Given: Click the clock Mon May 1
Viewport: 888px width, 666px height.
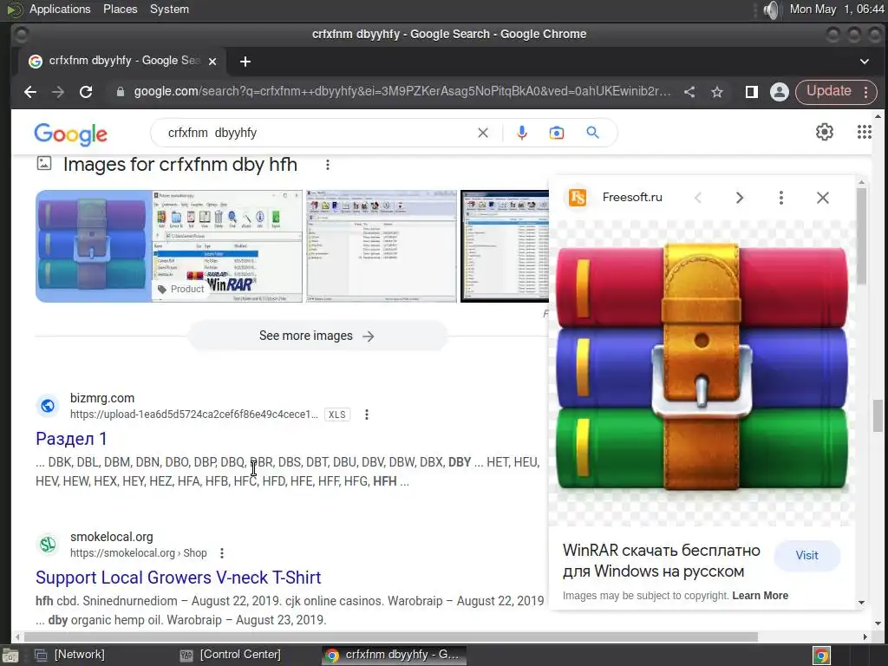Looking at the screenshot, I should (x=837, y=9).
